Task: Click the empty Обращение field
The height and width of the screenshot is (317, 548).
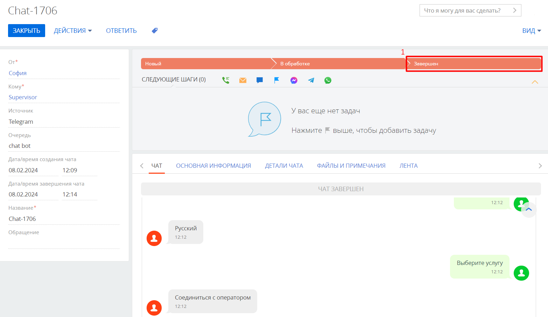Action: (64, 243)
